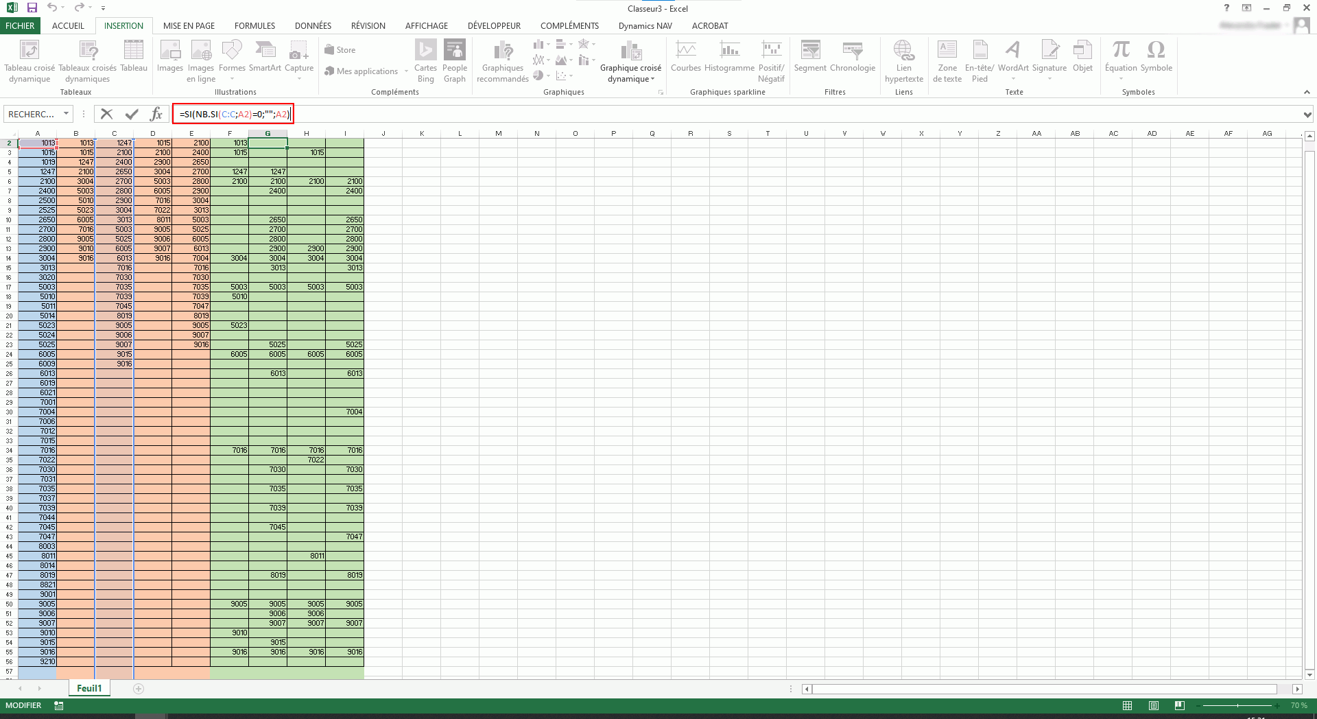Open the Store add-ins button
The width and height of the screenshot is (1317, 719).
pos(340,50)
